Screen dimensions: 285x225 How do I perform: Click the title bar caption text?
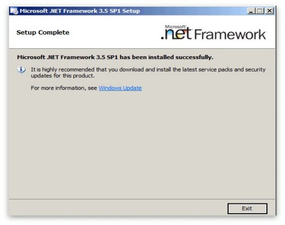(x=80, y=11)
